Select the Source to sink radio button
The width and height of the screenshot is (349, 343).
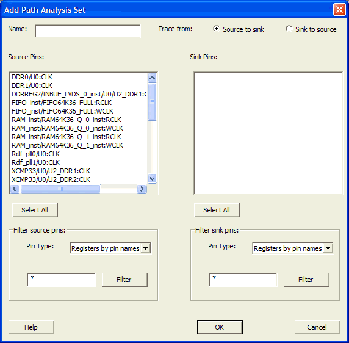tap(216, 29)
